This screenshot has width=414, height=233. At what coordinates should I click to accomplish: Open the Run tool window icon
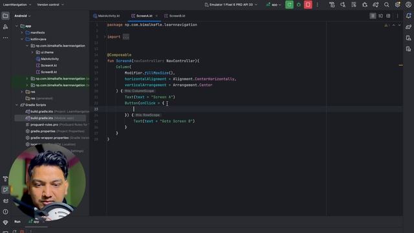pos(5,190)
